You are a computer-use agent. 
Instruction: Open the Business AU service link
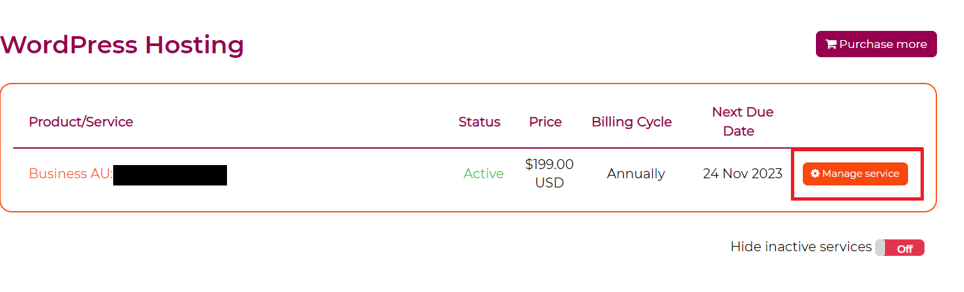(x=71, y=174)
